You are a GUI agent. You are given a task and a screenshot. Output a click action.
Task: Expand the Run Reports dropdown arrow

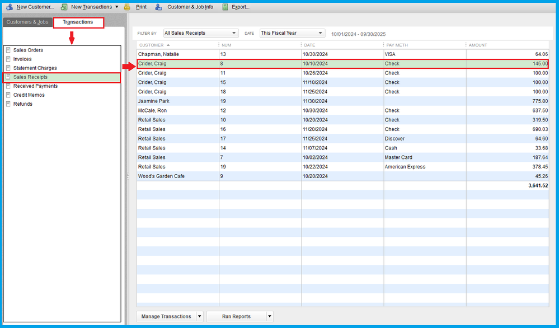(x=270, y=316)
